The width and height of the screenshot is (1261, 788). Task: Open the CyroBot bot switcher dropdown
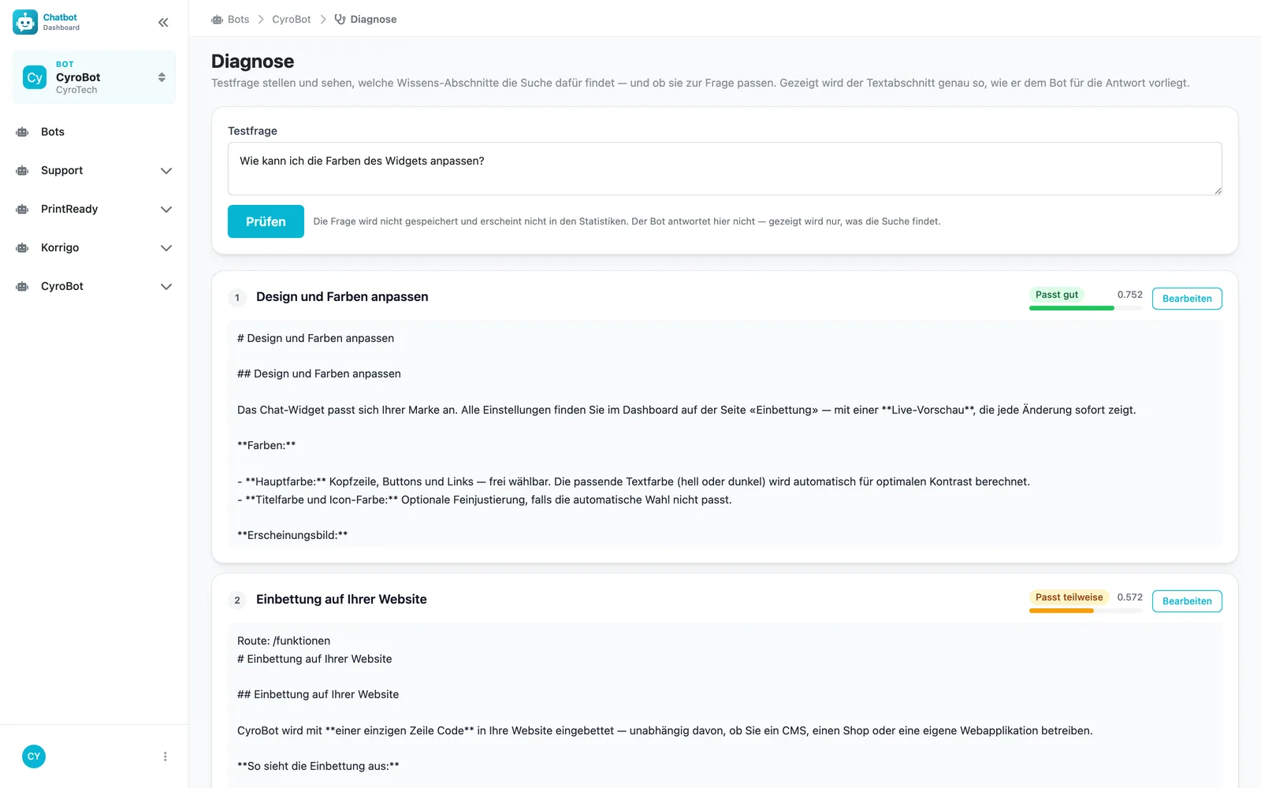click(x=94, y=77)
